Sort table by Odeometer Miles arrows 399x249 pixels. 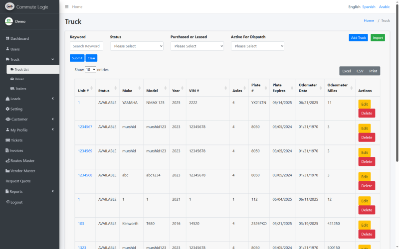coord(351,88)
